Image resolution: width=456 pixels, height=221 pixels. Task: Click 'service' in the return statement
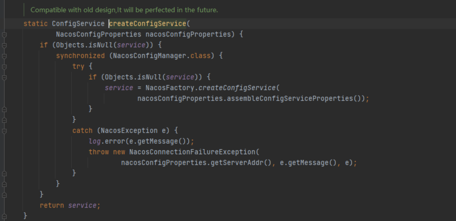[x=82, y=205]
